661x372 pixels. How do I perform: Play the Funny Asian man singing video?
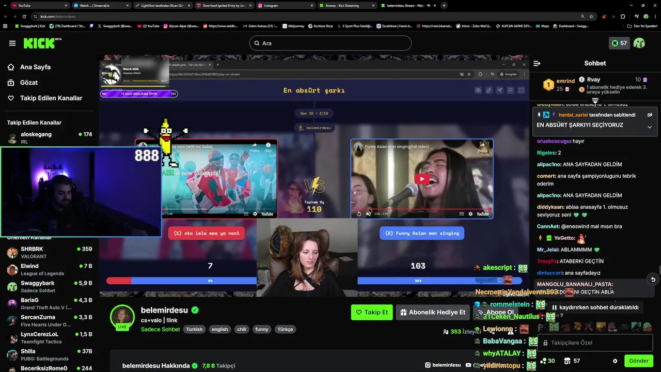click(x=422, y=179)
